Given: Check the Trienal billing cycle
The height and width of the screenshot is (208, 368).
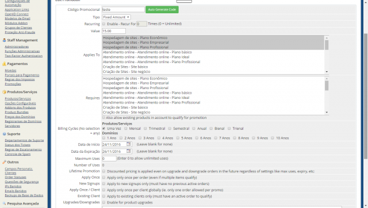Looking at the screenshot, I should [229, 128].
